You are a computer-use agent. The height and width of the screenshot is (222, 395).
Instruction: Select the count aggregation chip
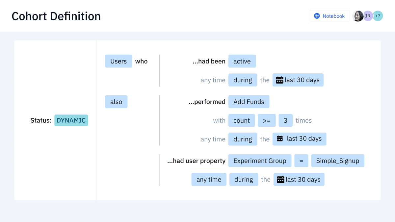242,120
